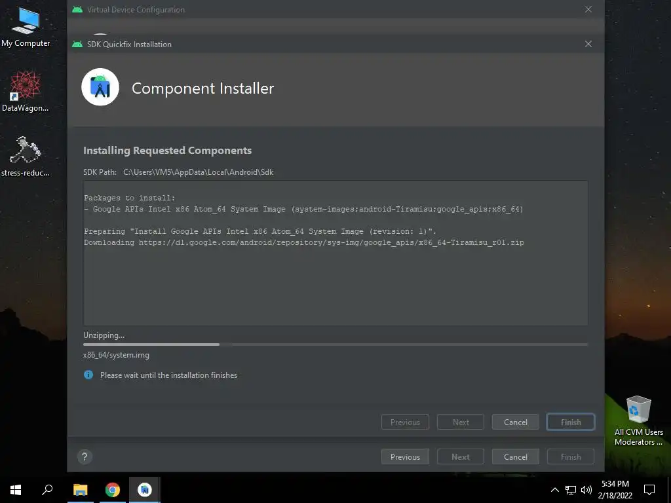671x503 pixels.
Task: Click the taskbar date 2/18/2022
Action: pos(615,496)
